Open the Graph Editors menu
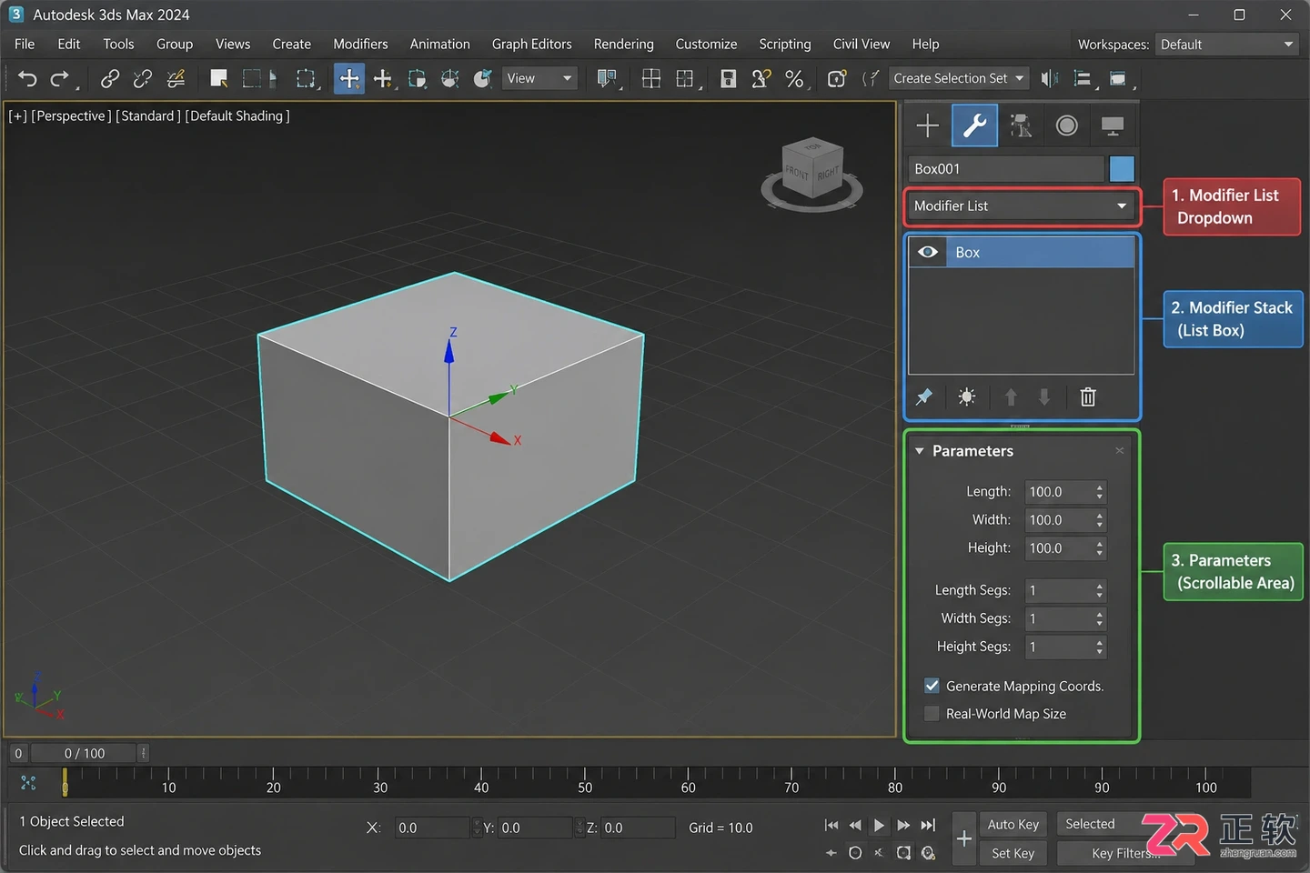Image resolution: width=1310 pixels, height=873 pixels. (x=532, y=45)
